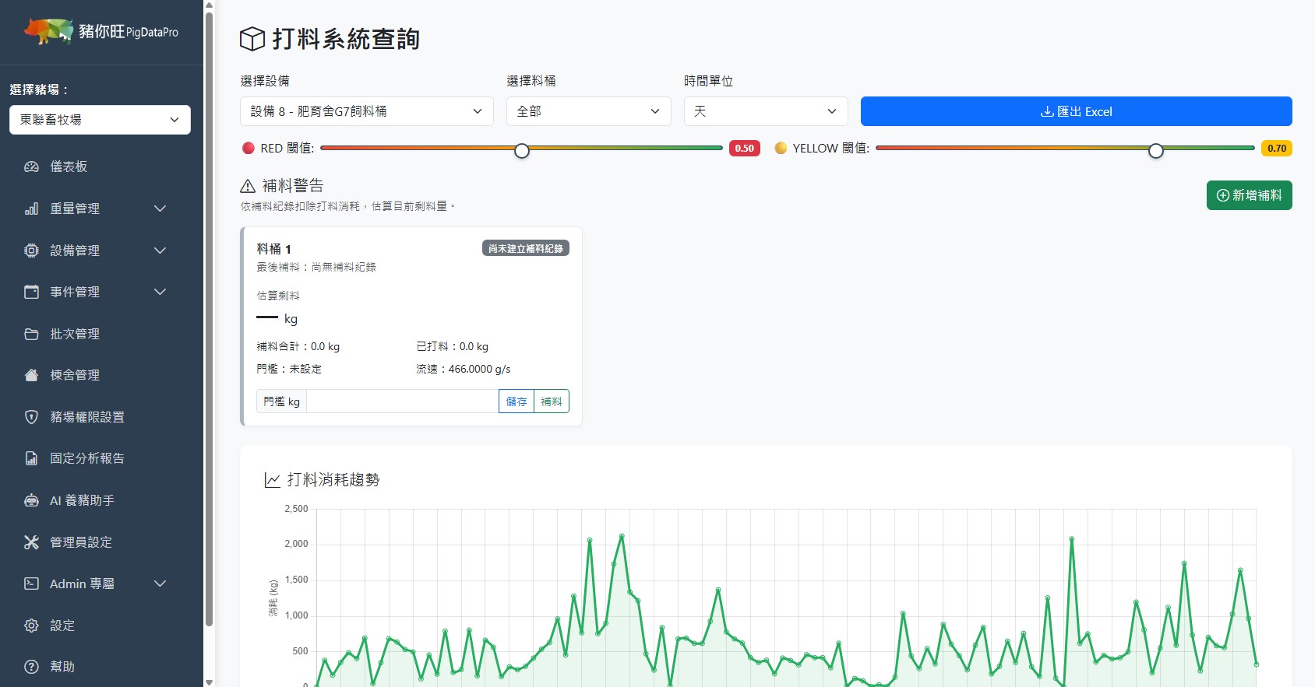
Task: Click the 新增補料 button
Action: point(1249,195)
